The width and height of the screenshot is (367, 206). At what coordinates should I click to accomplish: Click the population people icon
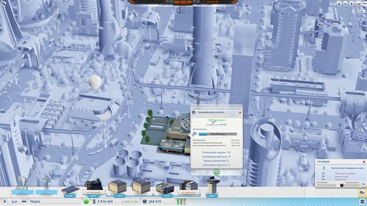tap(145, 201)
